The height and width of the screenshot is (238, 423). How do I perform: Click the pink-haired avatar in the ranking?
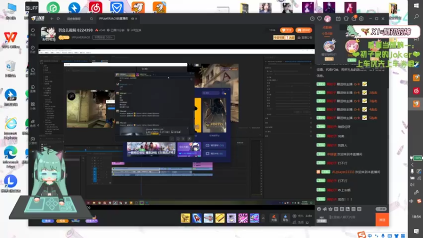click(352, 47)
